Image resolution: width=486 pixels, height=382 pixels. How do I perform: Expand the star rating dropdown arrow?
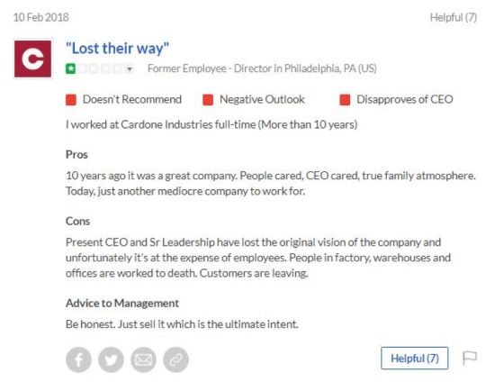point(130,68)
